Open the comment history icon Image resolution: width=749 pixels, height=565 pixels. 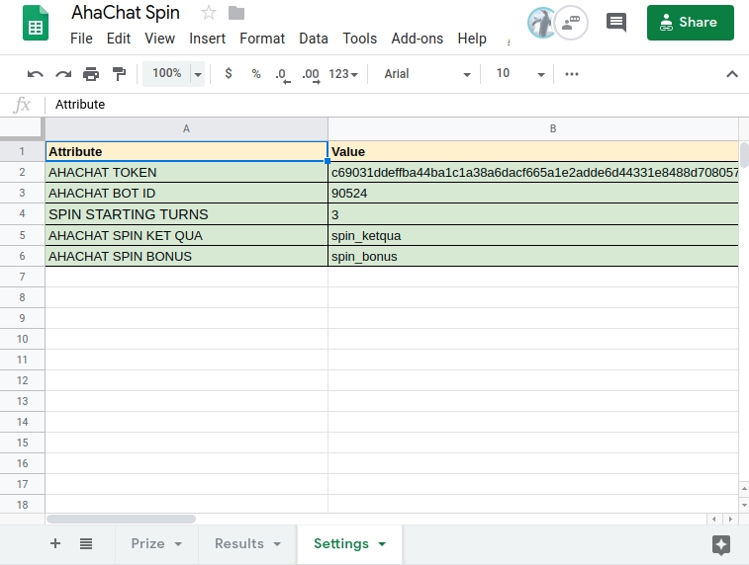tap(615, 22)
